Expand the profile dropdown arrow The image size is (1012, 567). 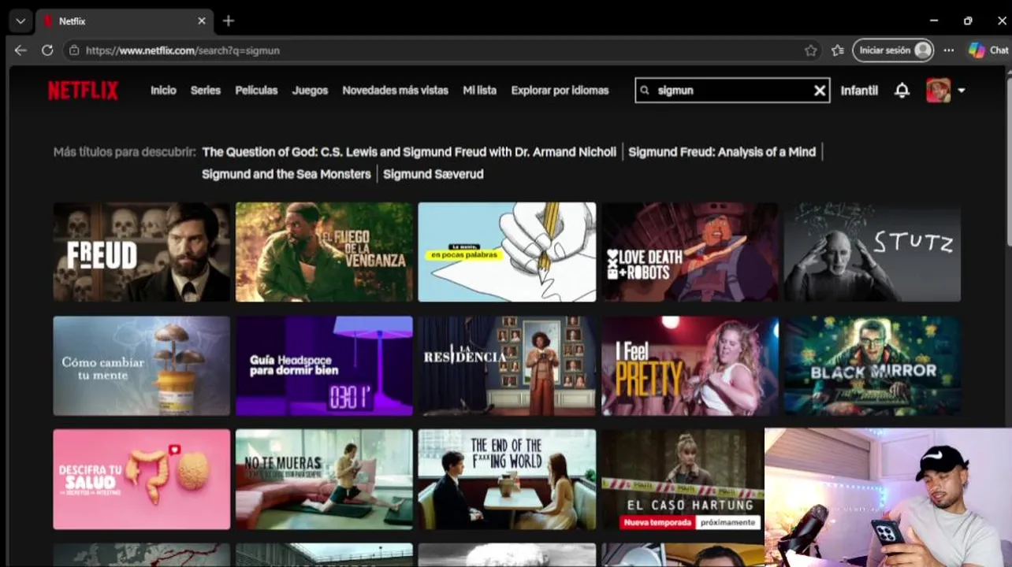point(962,91)
